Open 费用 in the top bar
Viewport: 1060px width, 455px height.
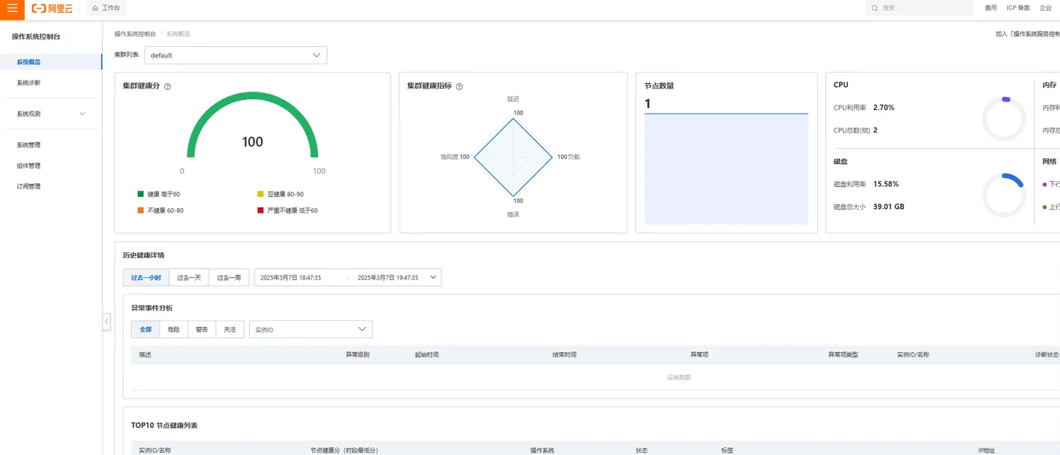[990, 8]
